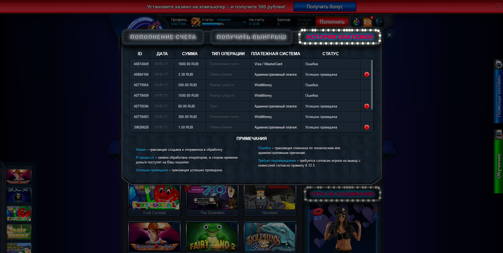Select the История платежей tab
The width and height of the screenshot is (503, 253).
(339, 37)
